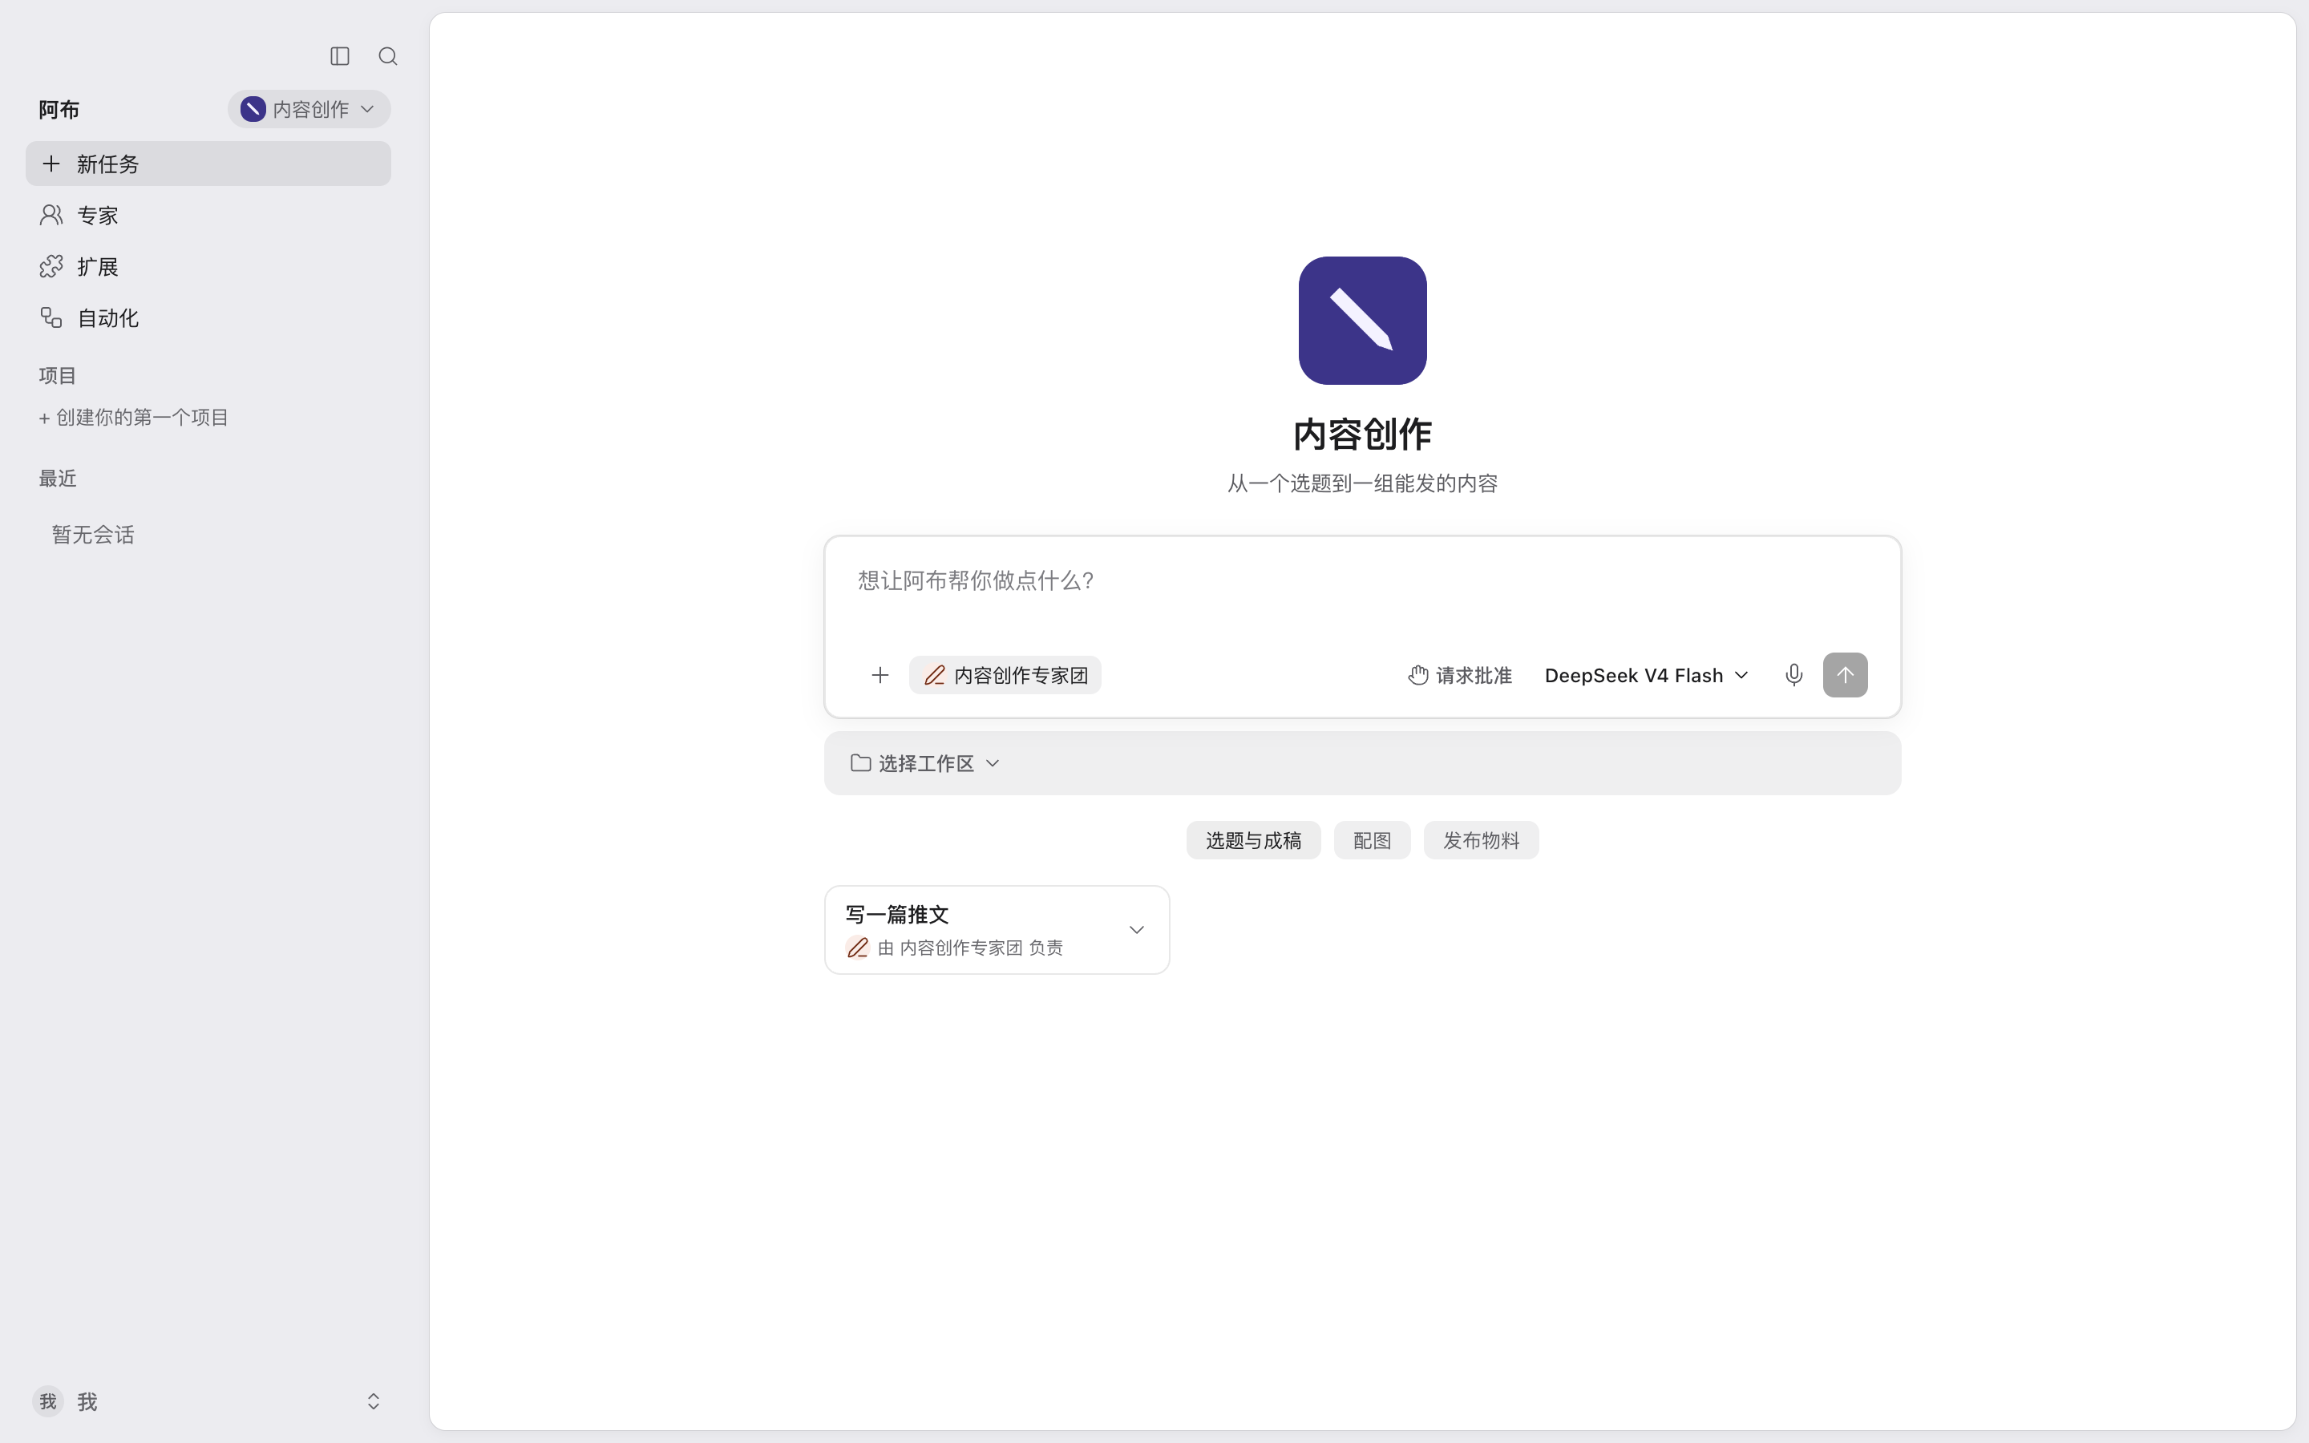Click the plus icon beside 新任务
Image resolution: width=2309 pixels, height=1443 pixels.
(x=51, y=164)
